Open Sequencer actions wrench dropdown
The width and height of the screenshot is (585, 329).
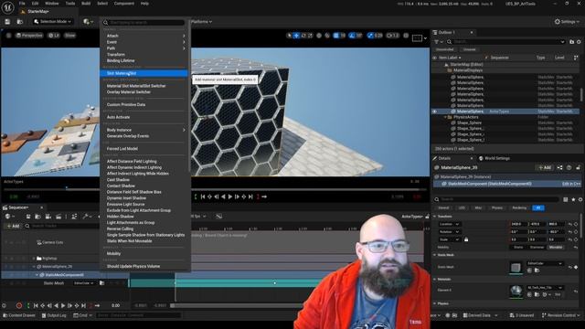(x=88, y=217)
